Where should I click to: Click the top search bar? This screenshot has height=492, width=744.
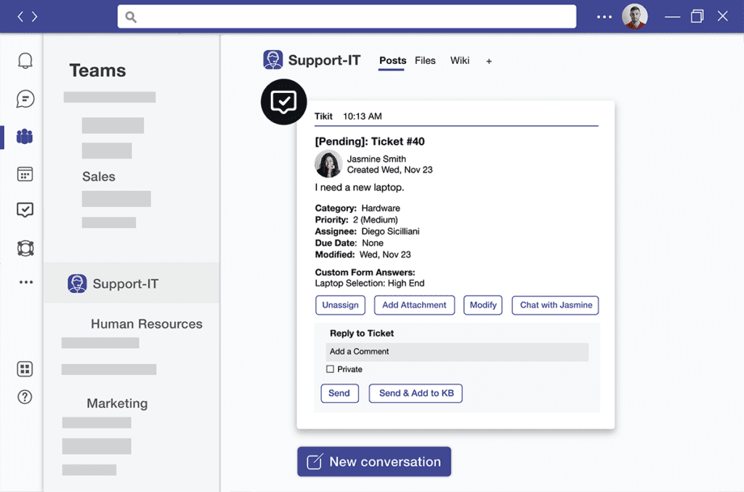347,17
